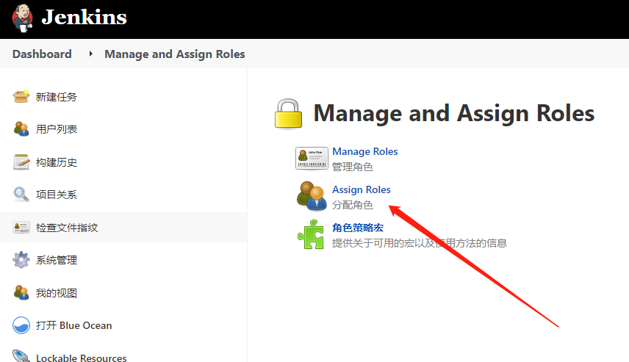Click the Jenkins title text in header
629x362 pixels.
[x=84, y=18]
